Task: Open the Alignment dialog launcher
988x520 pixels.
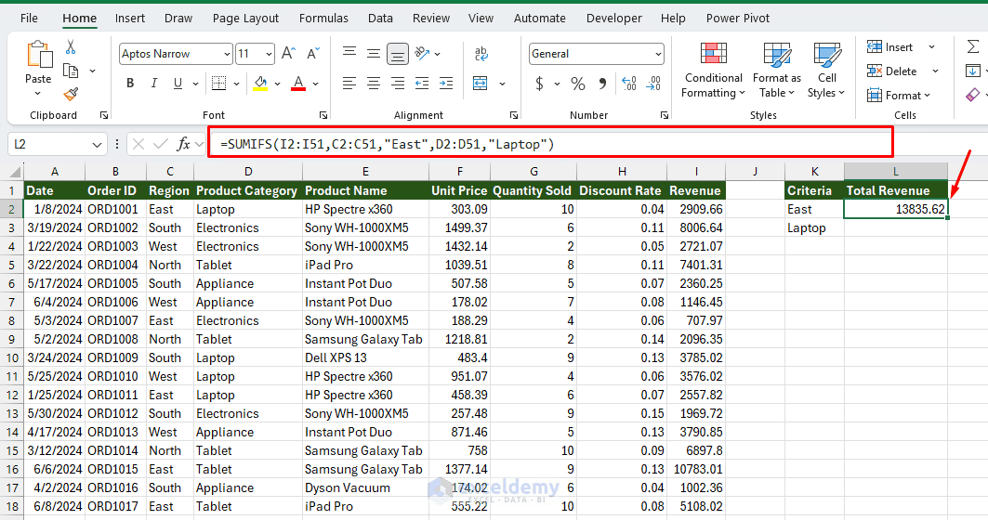Action: point(514,115)
